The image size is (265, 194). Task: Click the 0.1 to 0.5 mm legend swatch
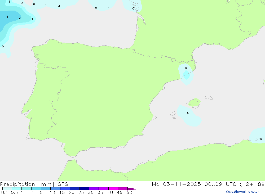click(7, 189)
